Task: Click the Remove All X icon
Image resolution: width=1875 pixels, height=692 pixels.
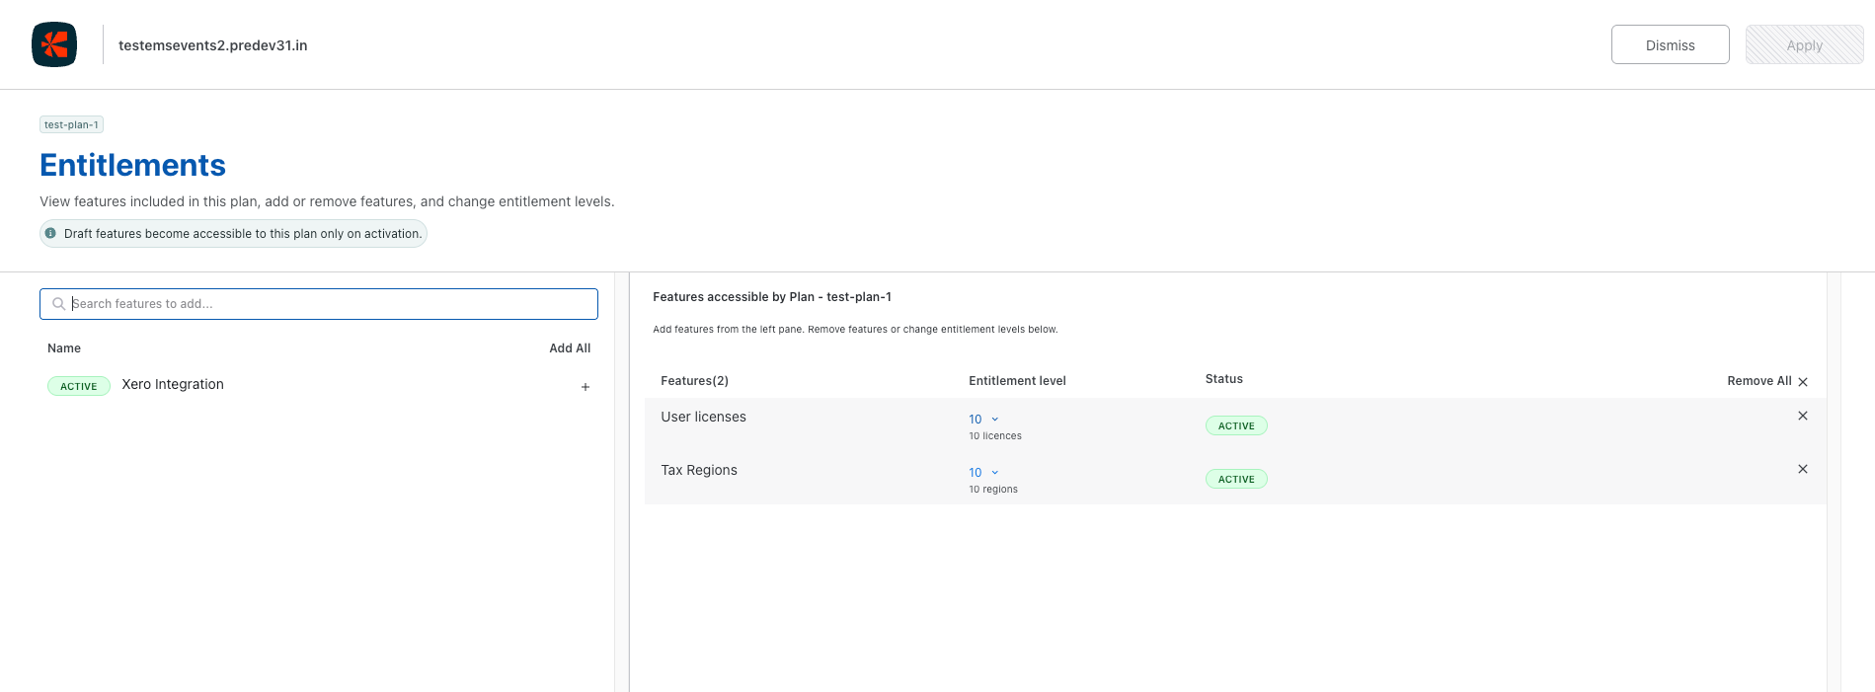Action: click(1803, 382)
